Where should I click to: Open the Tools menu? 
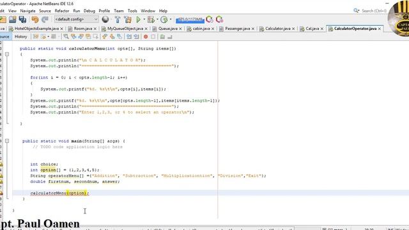click(x=132, y=11)
